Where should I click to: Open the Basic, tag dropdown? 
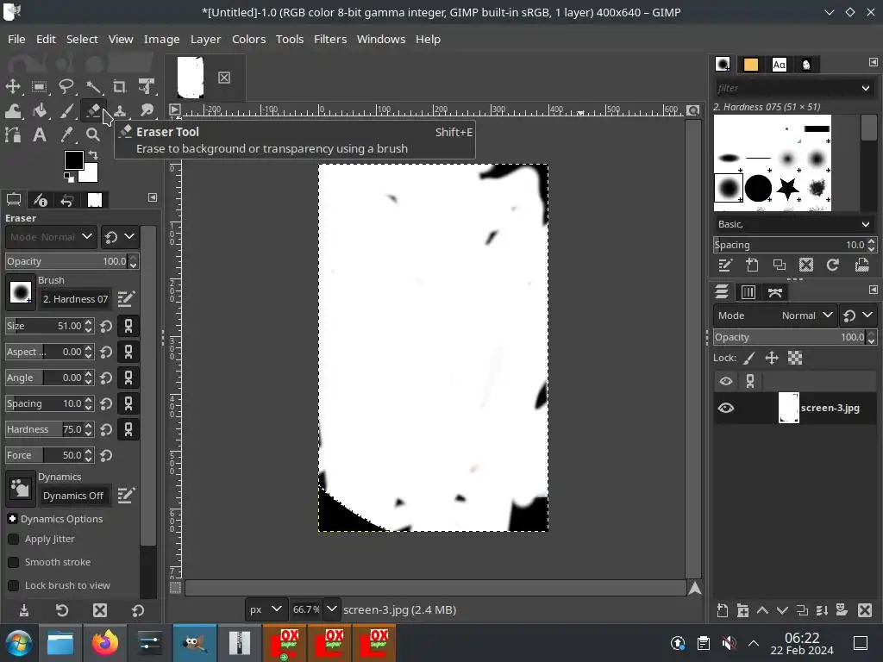[794, 224]
